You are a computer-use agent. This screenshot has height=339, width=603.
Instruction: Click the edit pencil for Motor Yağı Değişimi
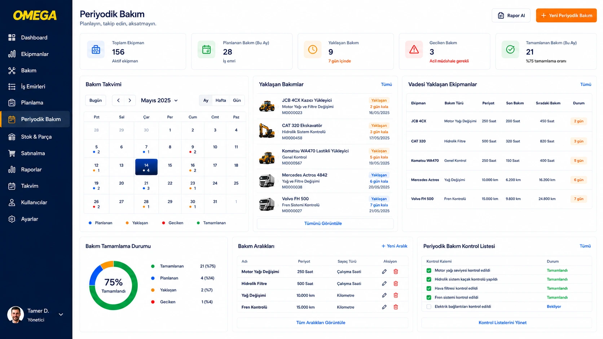pos(384,272)
